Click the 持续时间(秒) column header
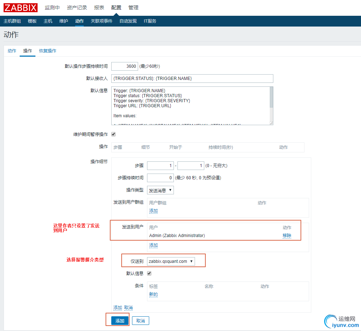This screenshot has height=331, width=361. 220,147
